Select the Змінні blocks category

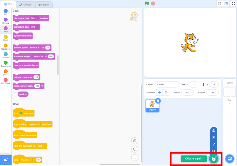(x=6, y=72)
